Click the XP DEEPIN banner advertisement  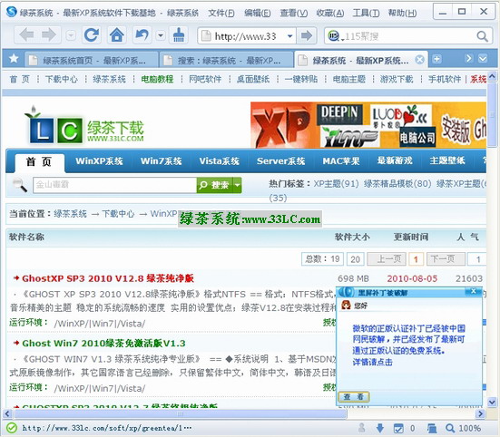click(368, 125)
